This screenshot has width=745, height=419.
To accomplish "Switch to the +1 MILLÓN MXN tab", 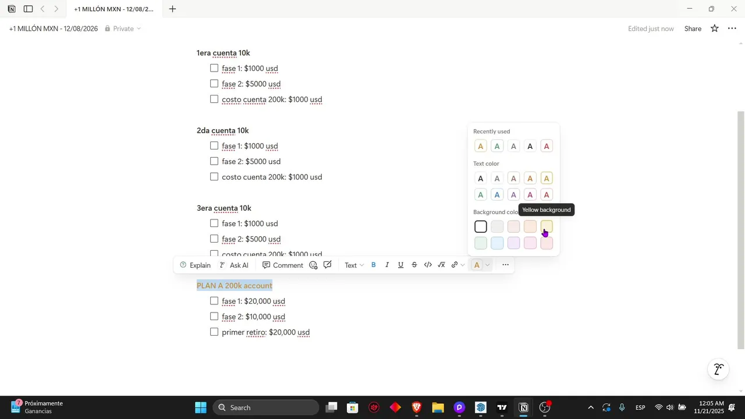I will pos(113,9).
